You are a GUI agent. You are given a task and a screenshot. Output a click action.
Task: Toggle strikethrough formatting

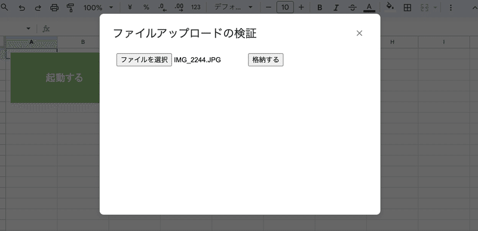(x=353, y=8)
